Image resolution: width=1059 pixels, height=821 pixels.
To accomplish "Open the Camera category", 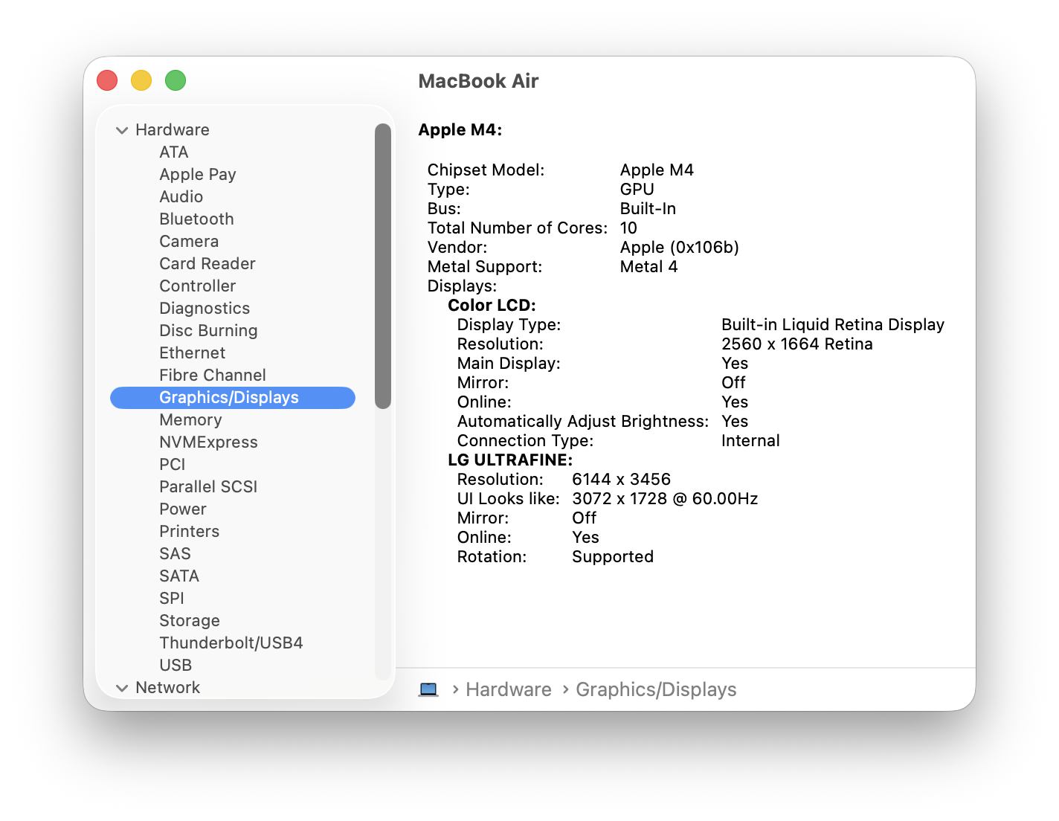I will click(189, 241).
